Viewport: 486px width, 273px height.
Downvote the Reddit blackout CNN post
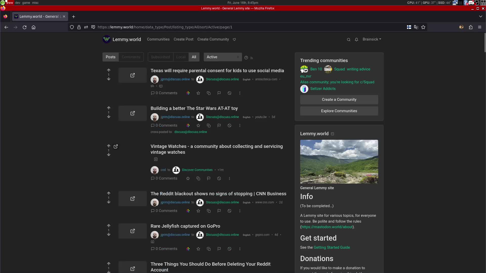coord(109,202)
